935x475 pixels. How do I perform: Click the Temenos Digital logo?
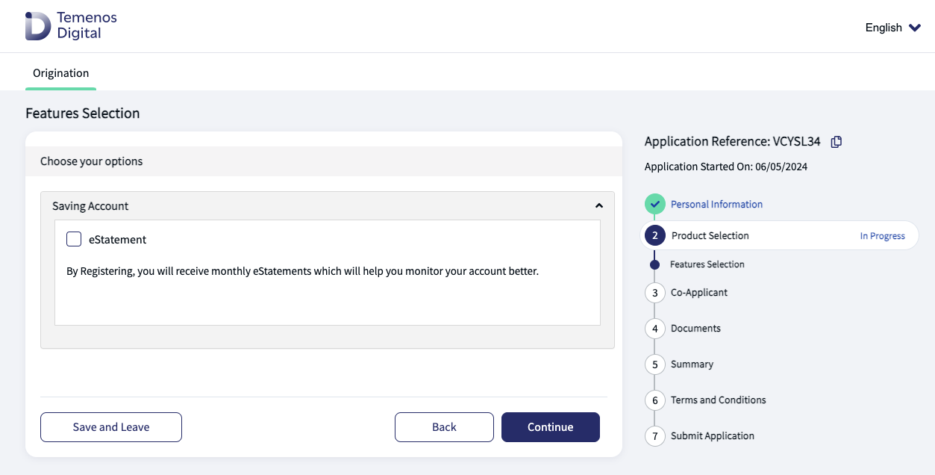(71, 25)
